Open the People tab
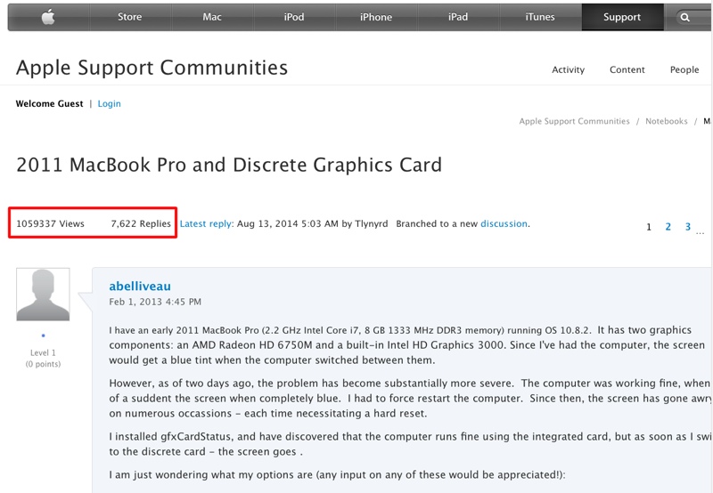The image size is (713, 493). pyautogui.click(x=684, y=69)
